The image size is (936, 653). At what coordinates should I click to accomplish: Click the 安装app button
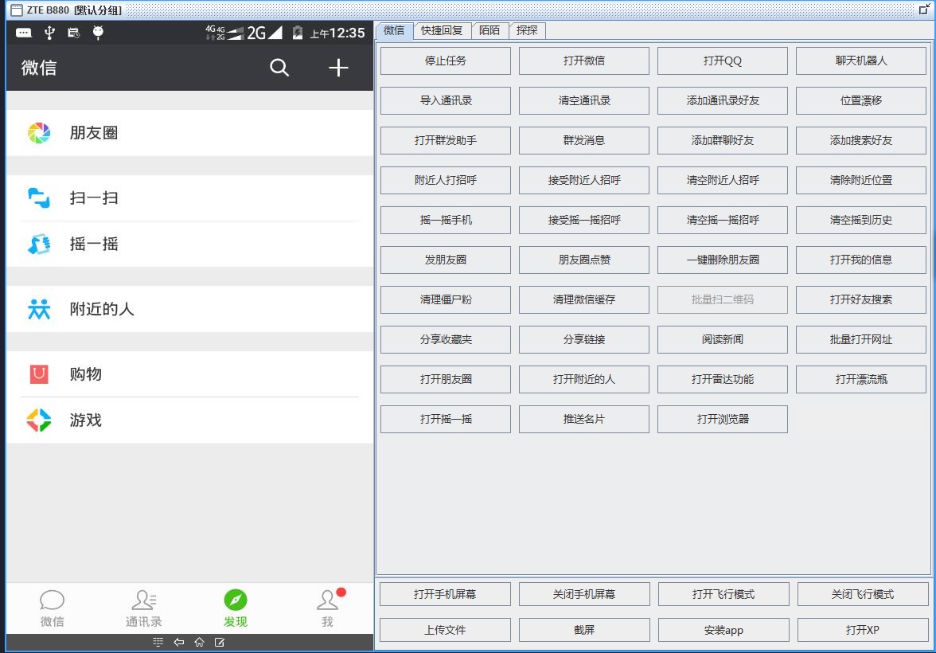[x=723, y=630]
